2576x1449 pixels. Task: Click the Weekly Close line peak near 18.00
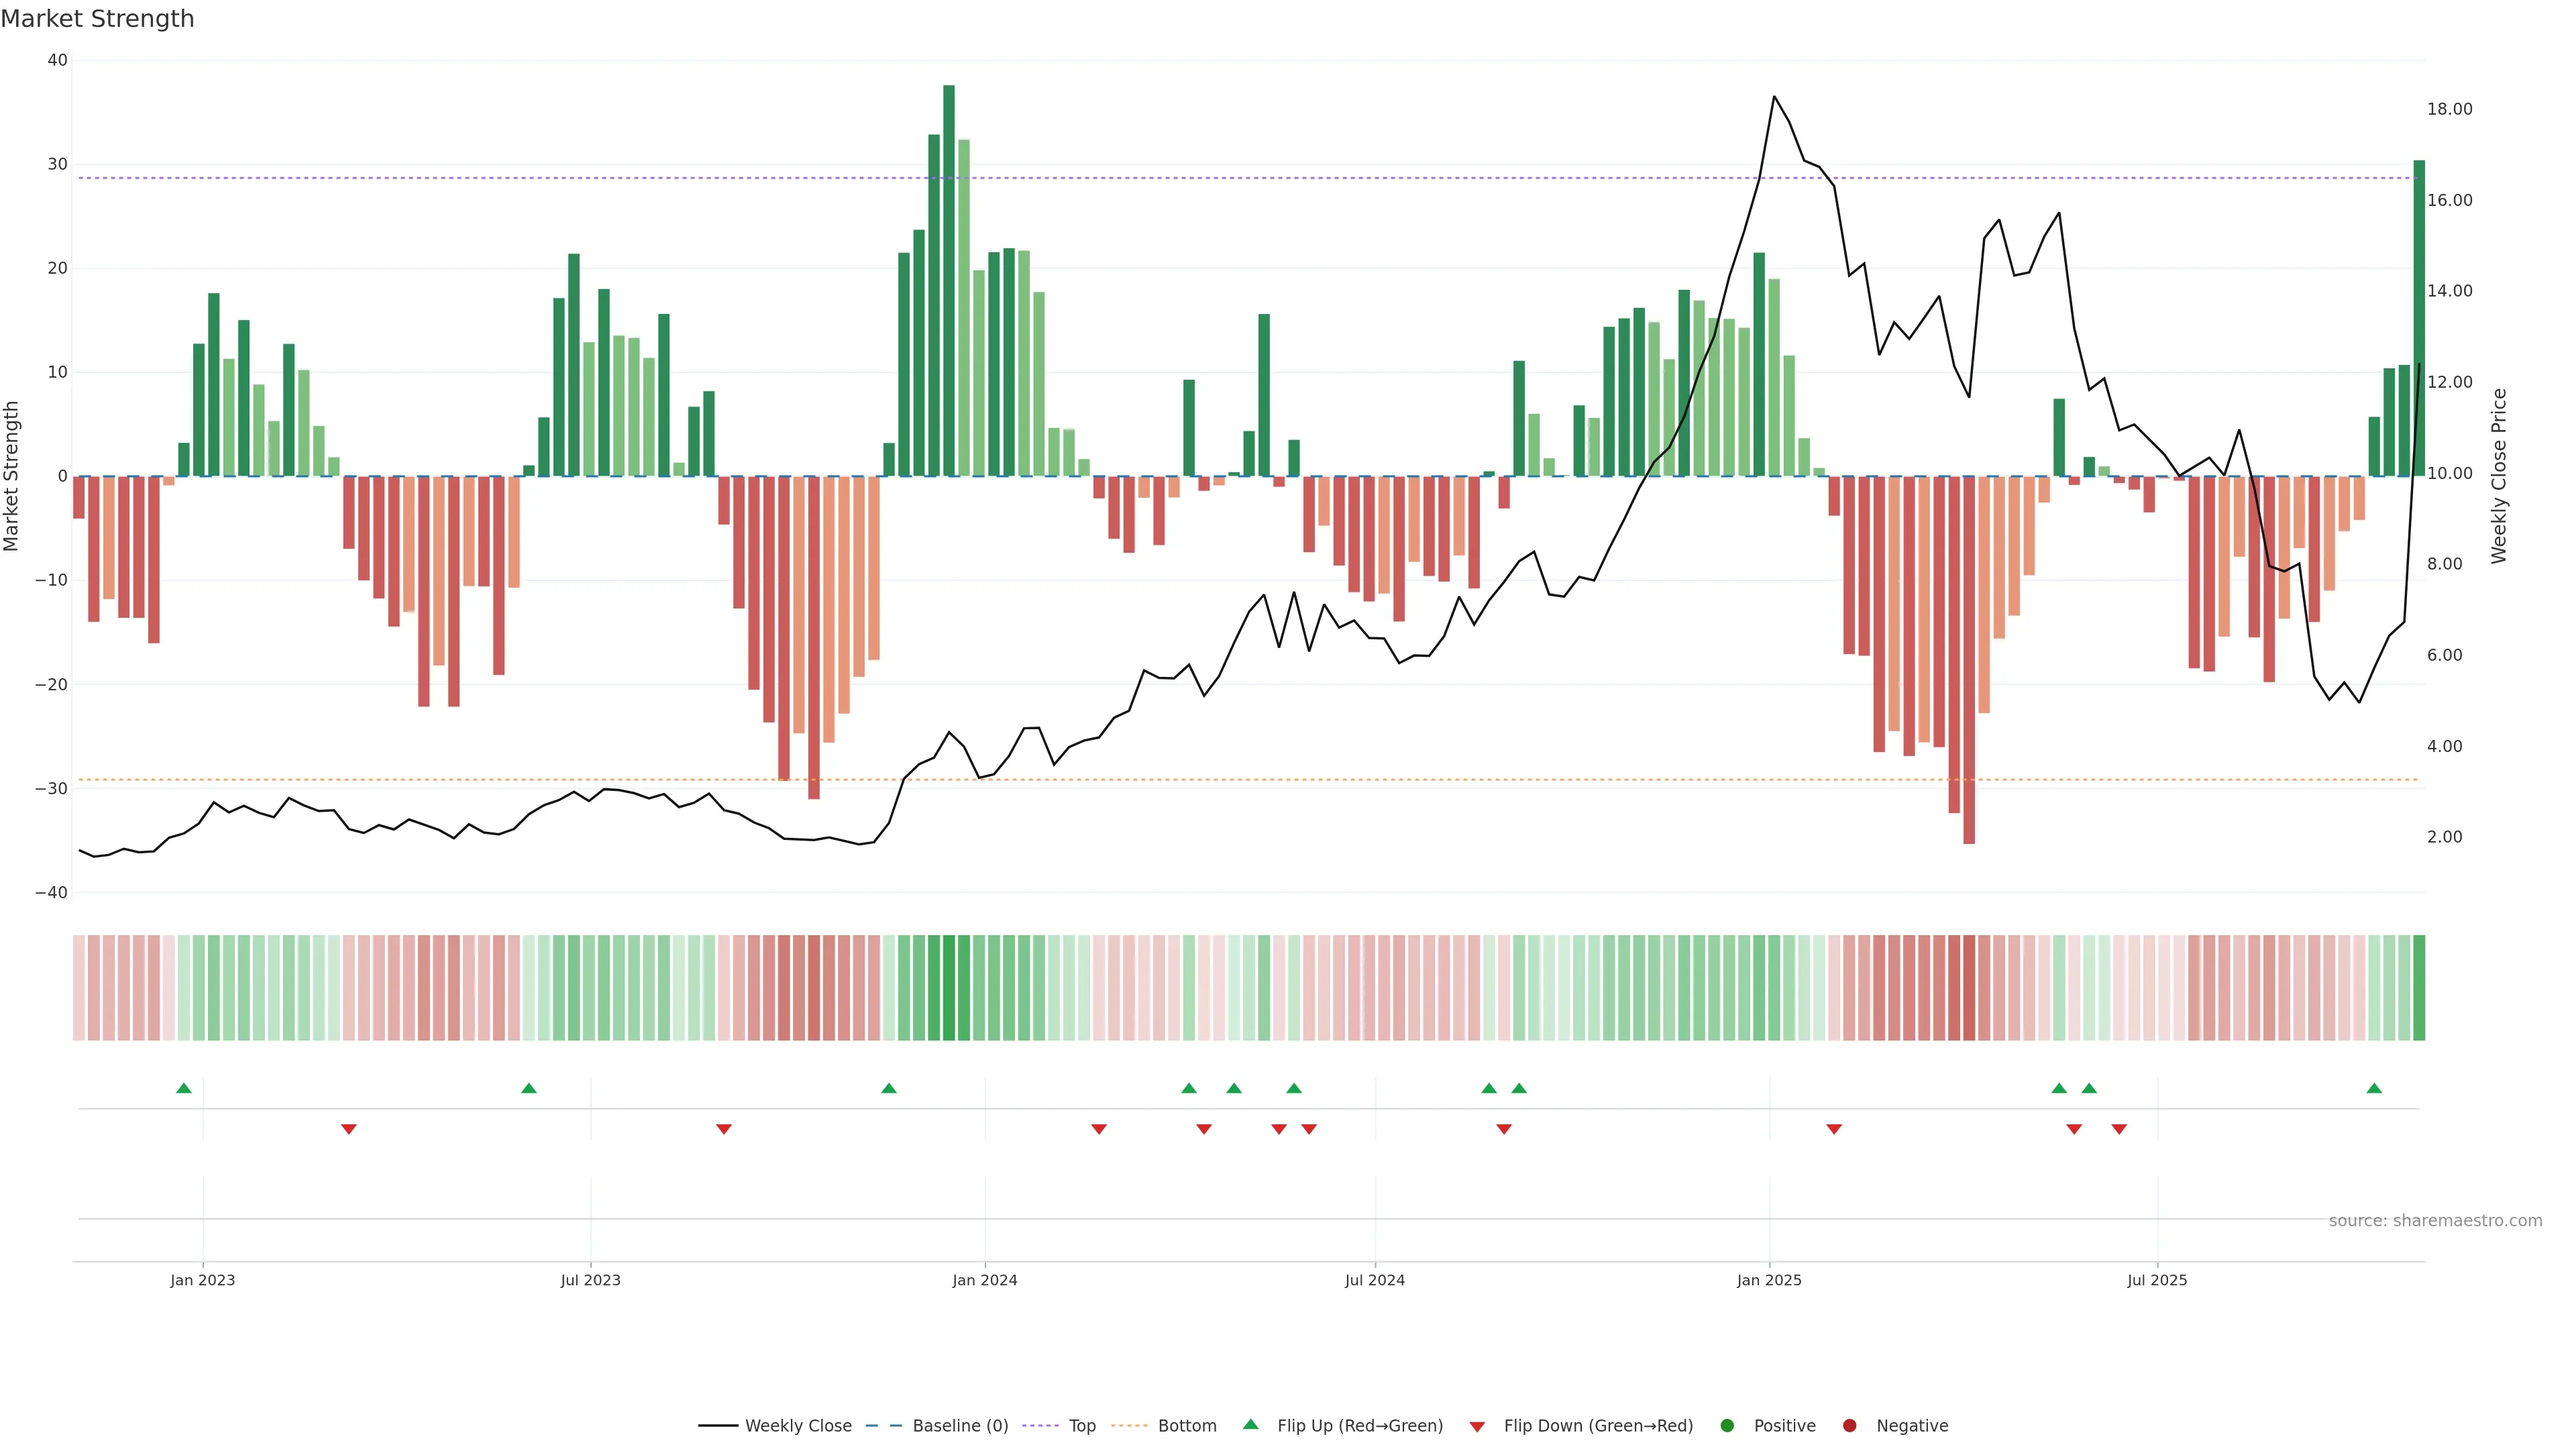click(x=1774, y=97)
